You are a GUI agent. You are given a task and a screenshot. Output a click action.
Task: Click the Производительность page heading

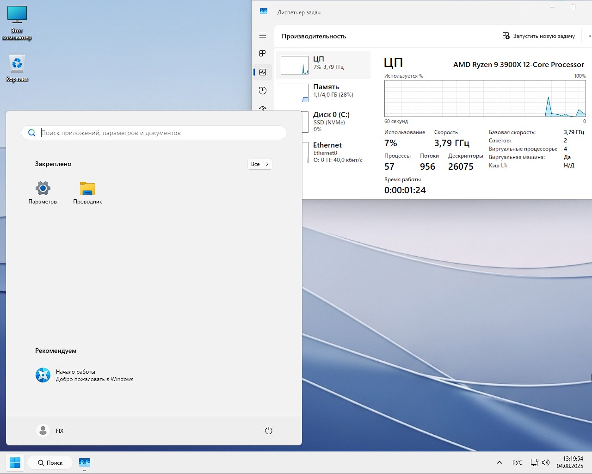pyautogui.click(x=314, y=36)
